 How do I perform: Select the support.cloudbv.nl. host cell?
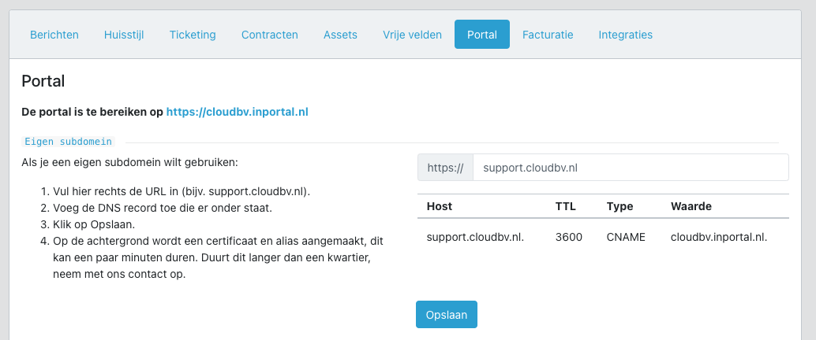[x=475, y=237]
